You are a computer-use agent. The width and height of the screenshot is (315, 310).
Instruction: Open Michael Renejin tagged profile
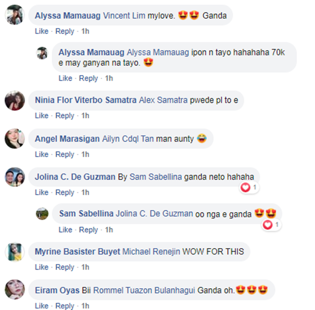(x=151, y=251)
